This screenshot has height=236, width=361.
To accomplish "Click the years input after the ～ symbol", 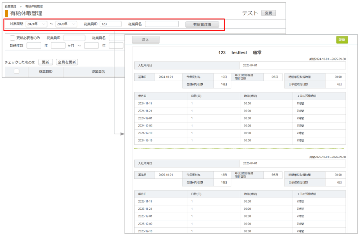I will click(91, 46).
